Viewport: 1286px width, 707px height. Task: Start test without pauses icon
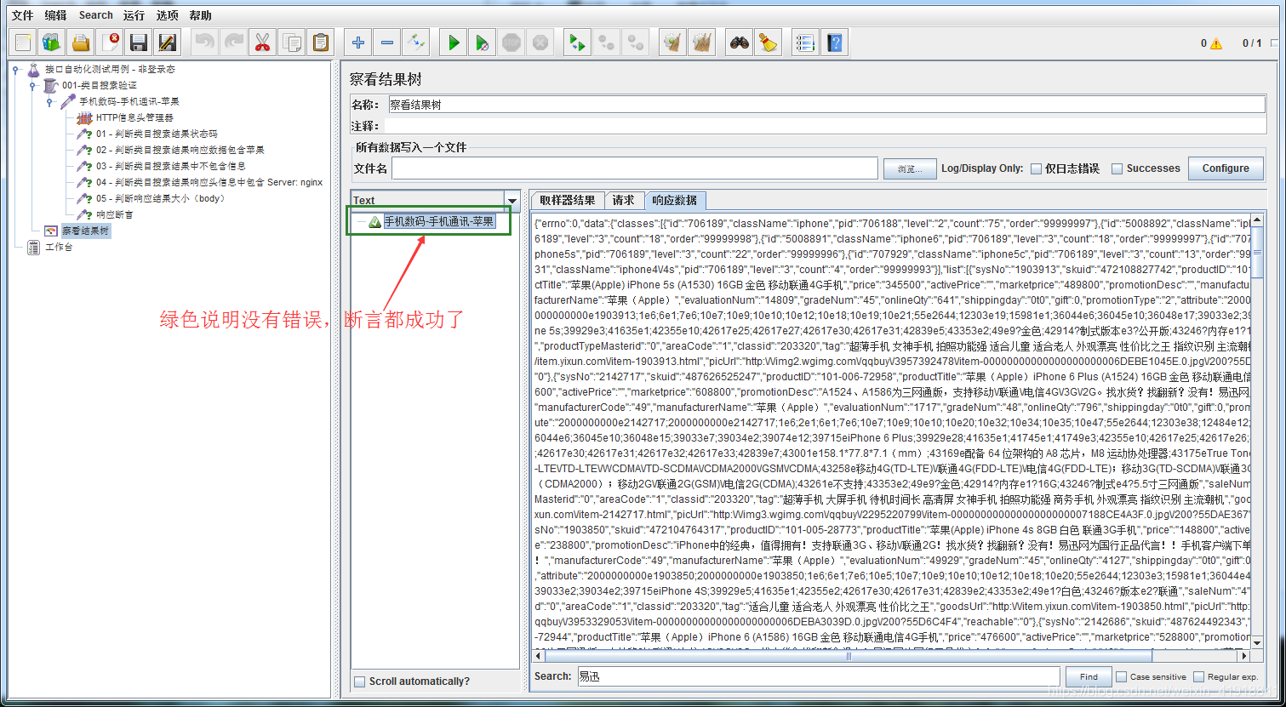483,42
